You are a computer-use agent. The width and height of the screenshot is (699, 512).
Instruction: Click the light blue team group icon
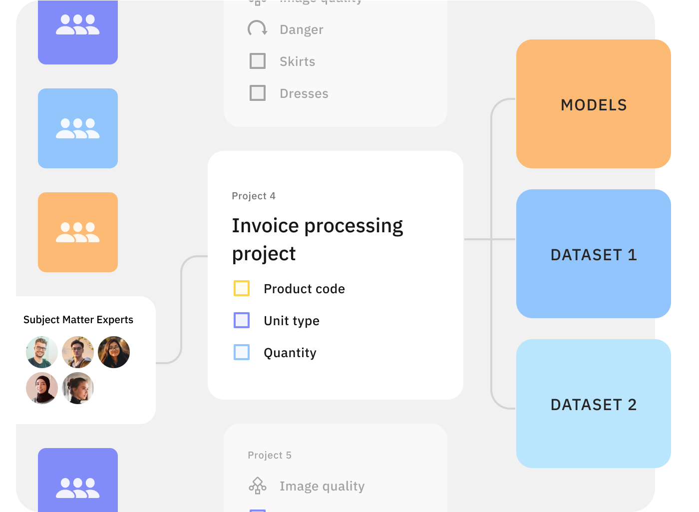[78, 128]
